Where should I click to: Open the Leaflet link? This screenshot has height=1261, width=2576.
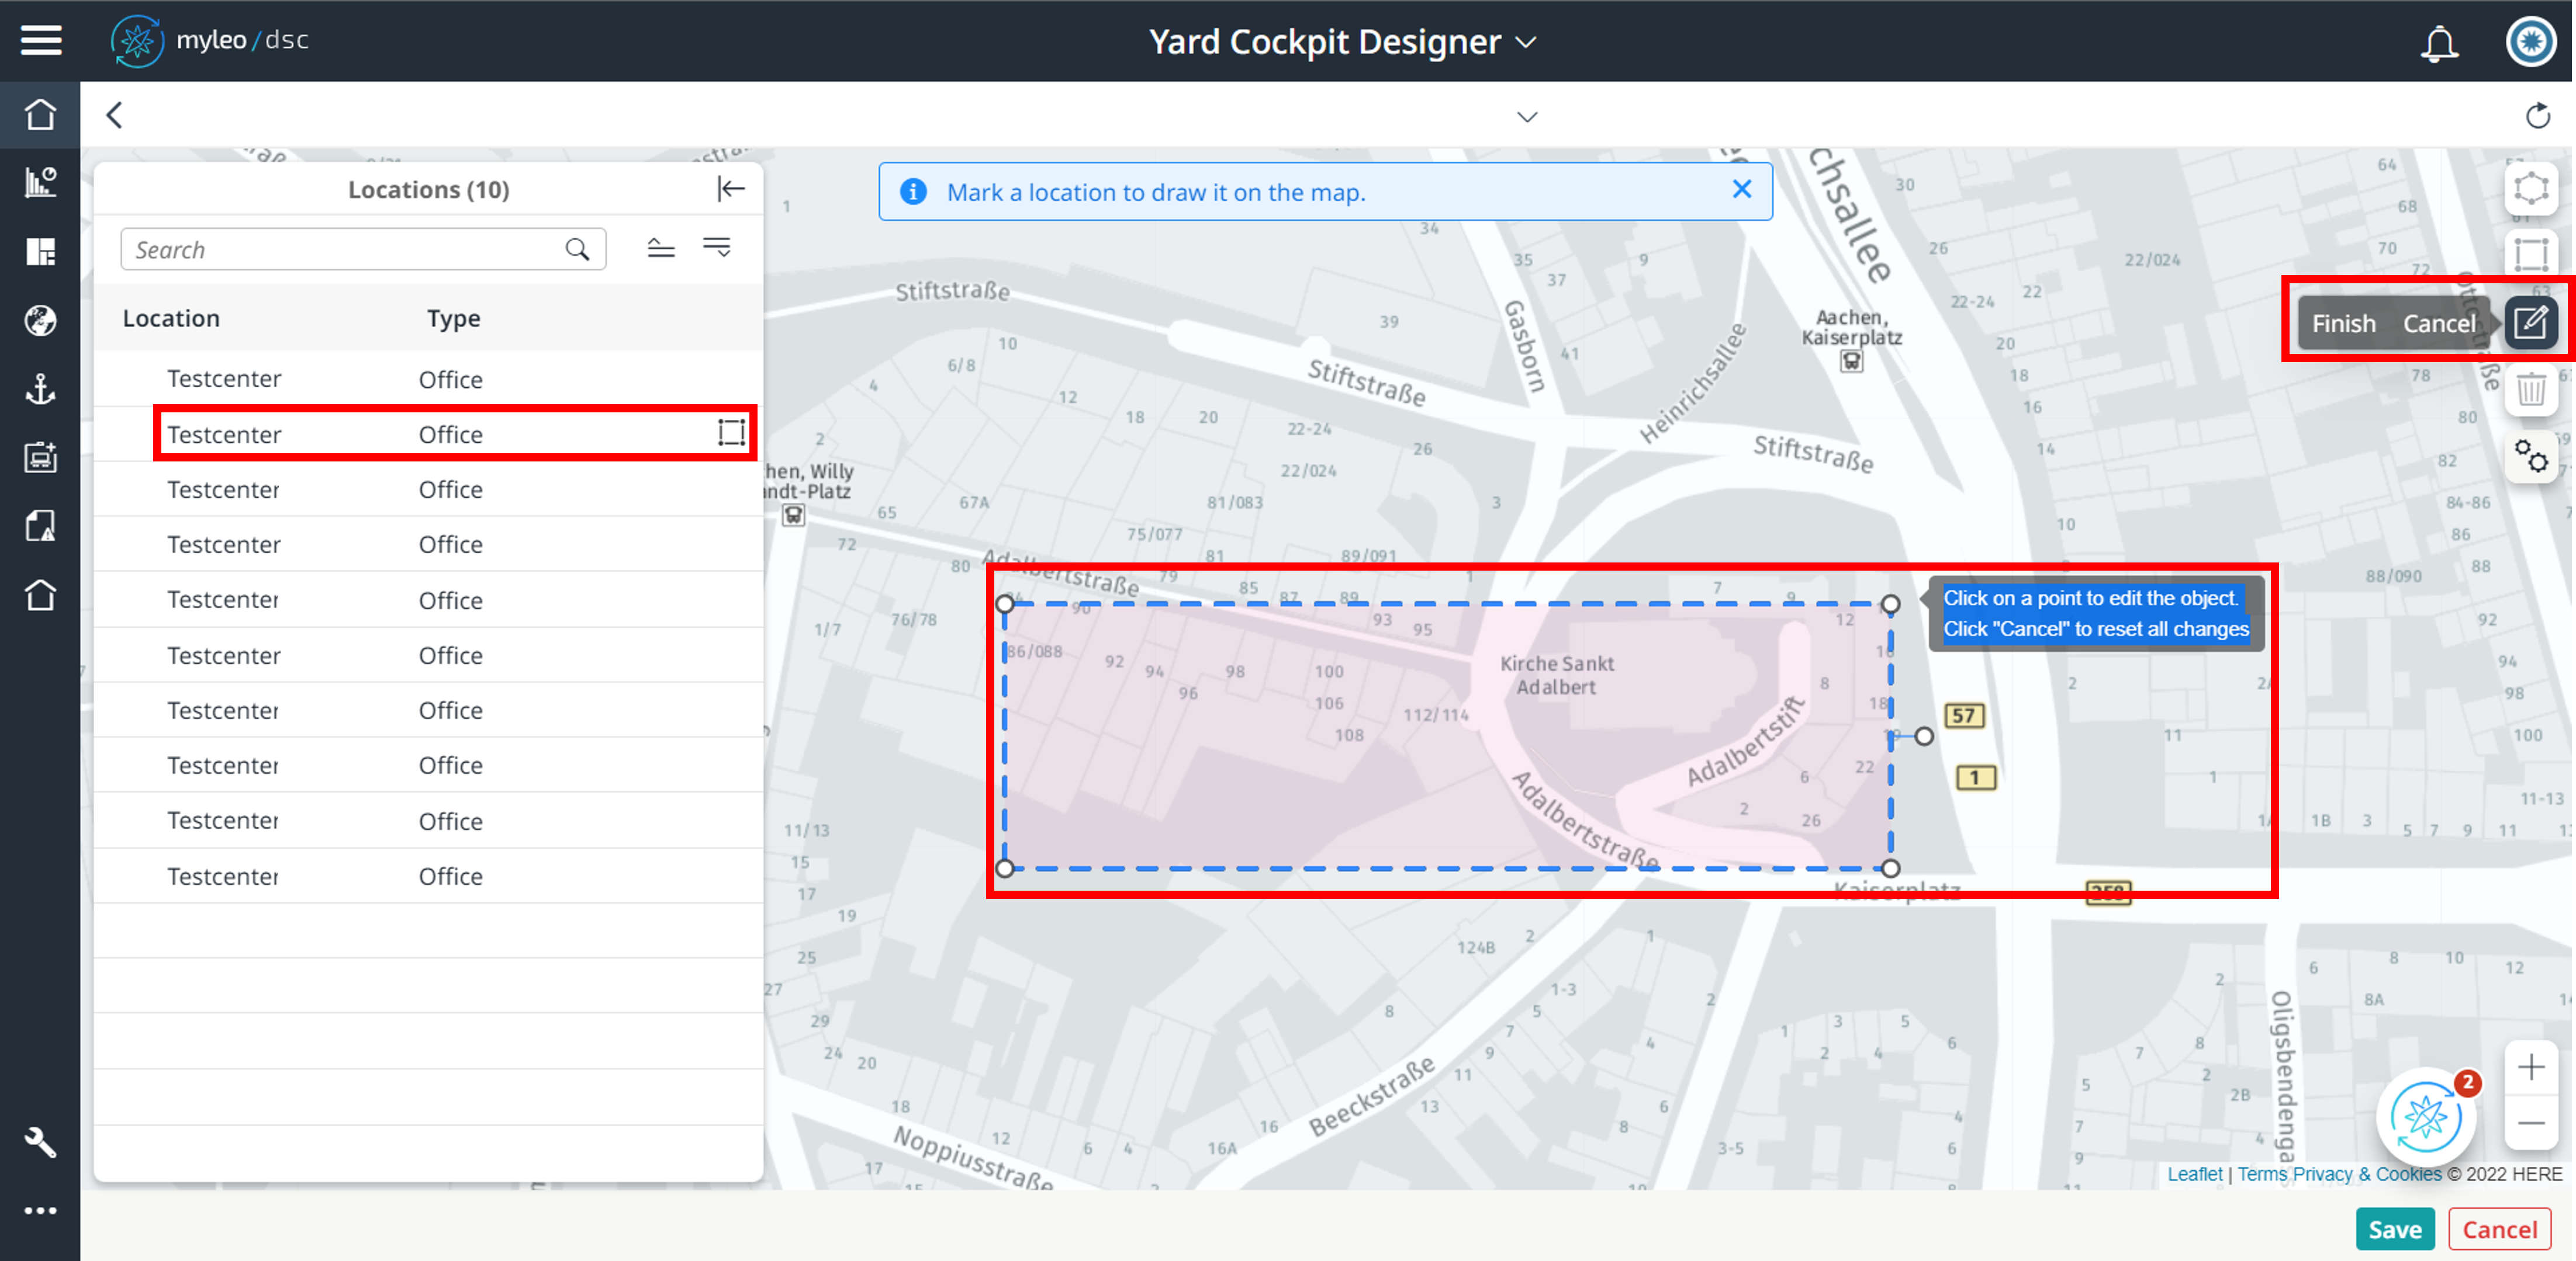tap(2194, 1174)
